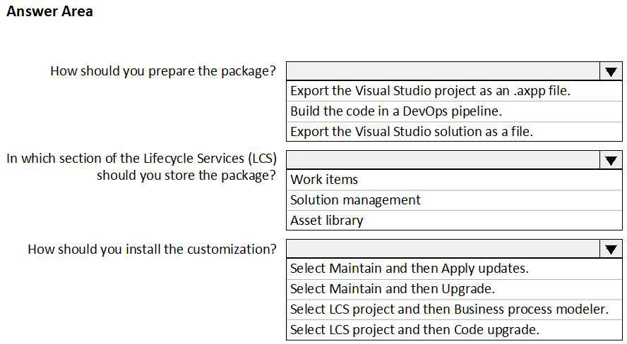
Task: Click the 'In which section of the Lifecycle Services' question text
Action: (x=142, y=158)
